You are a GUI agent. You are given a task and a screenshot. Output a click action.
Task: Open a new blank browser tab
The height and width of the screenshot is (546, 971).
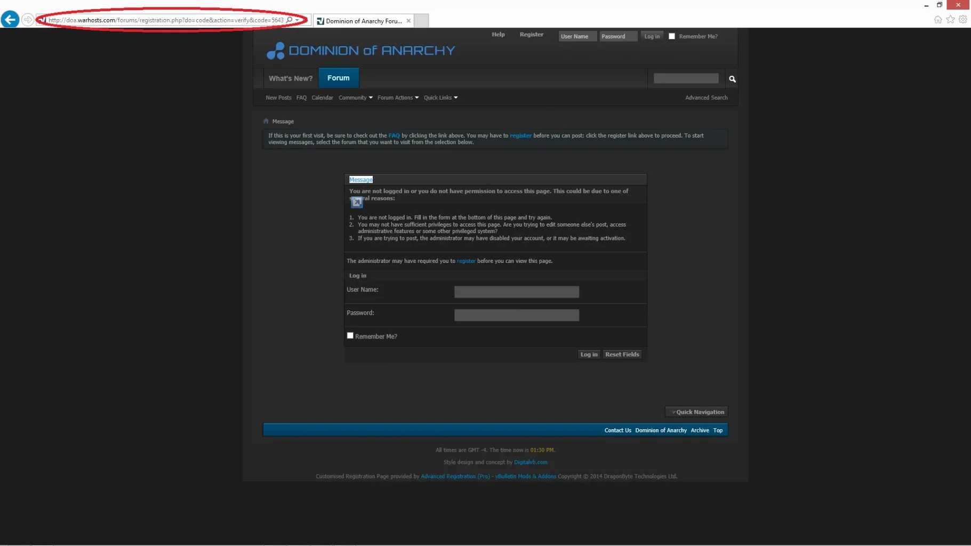tap(421, 21)
